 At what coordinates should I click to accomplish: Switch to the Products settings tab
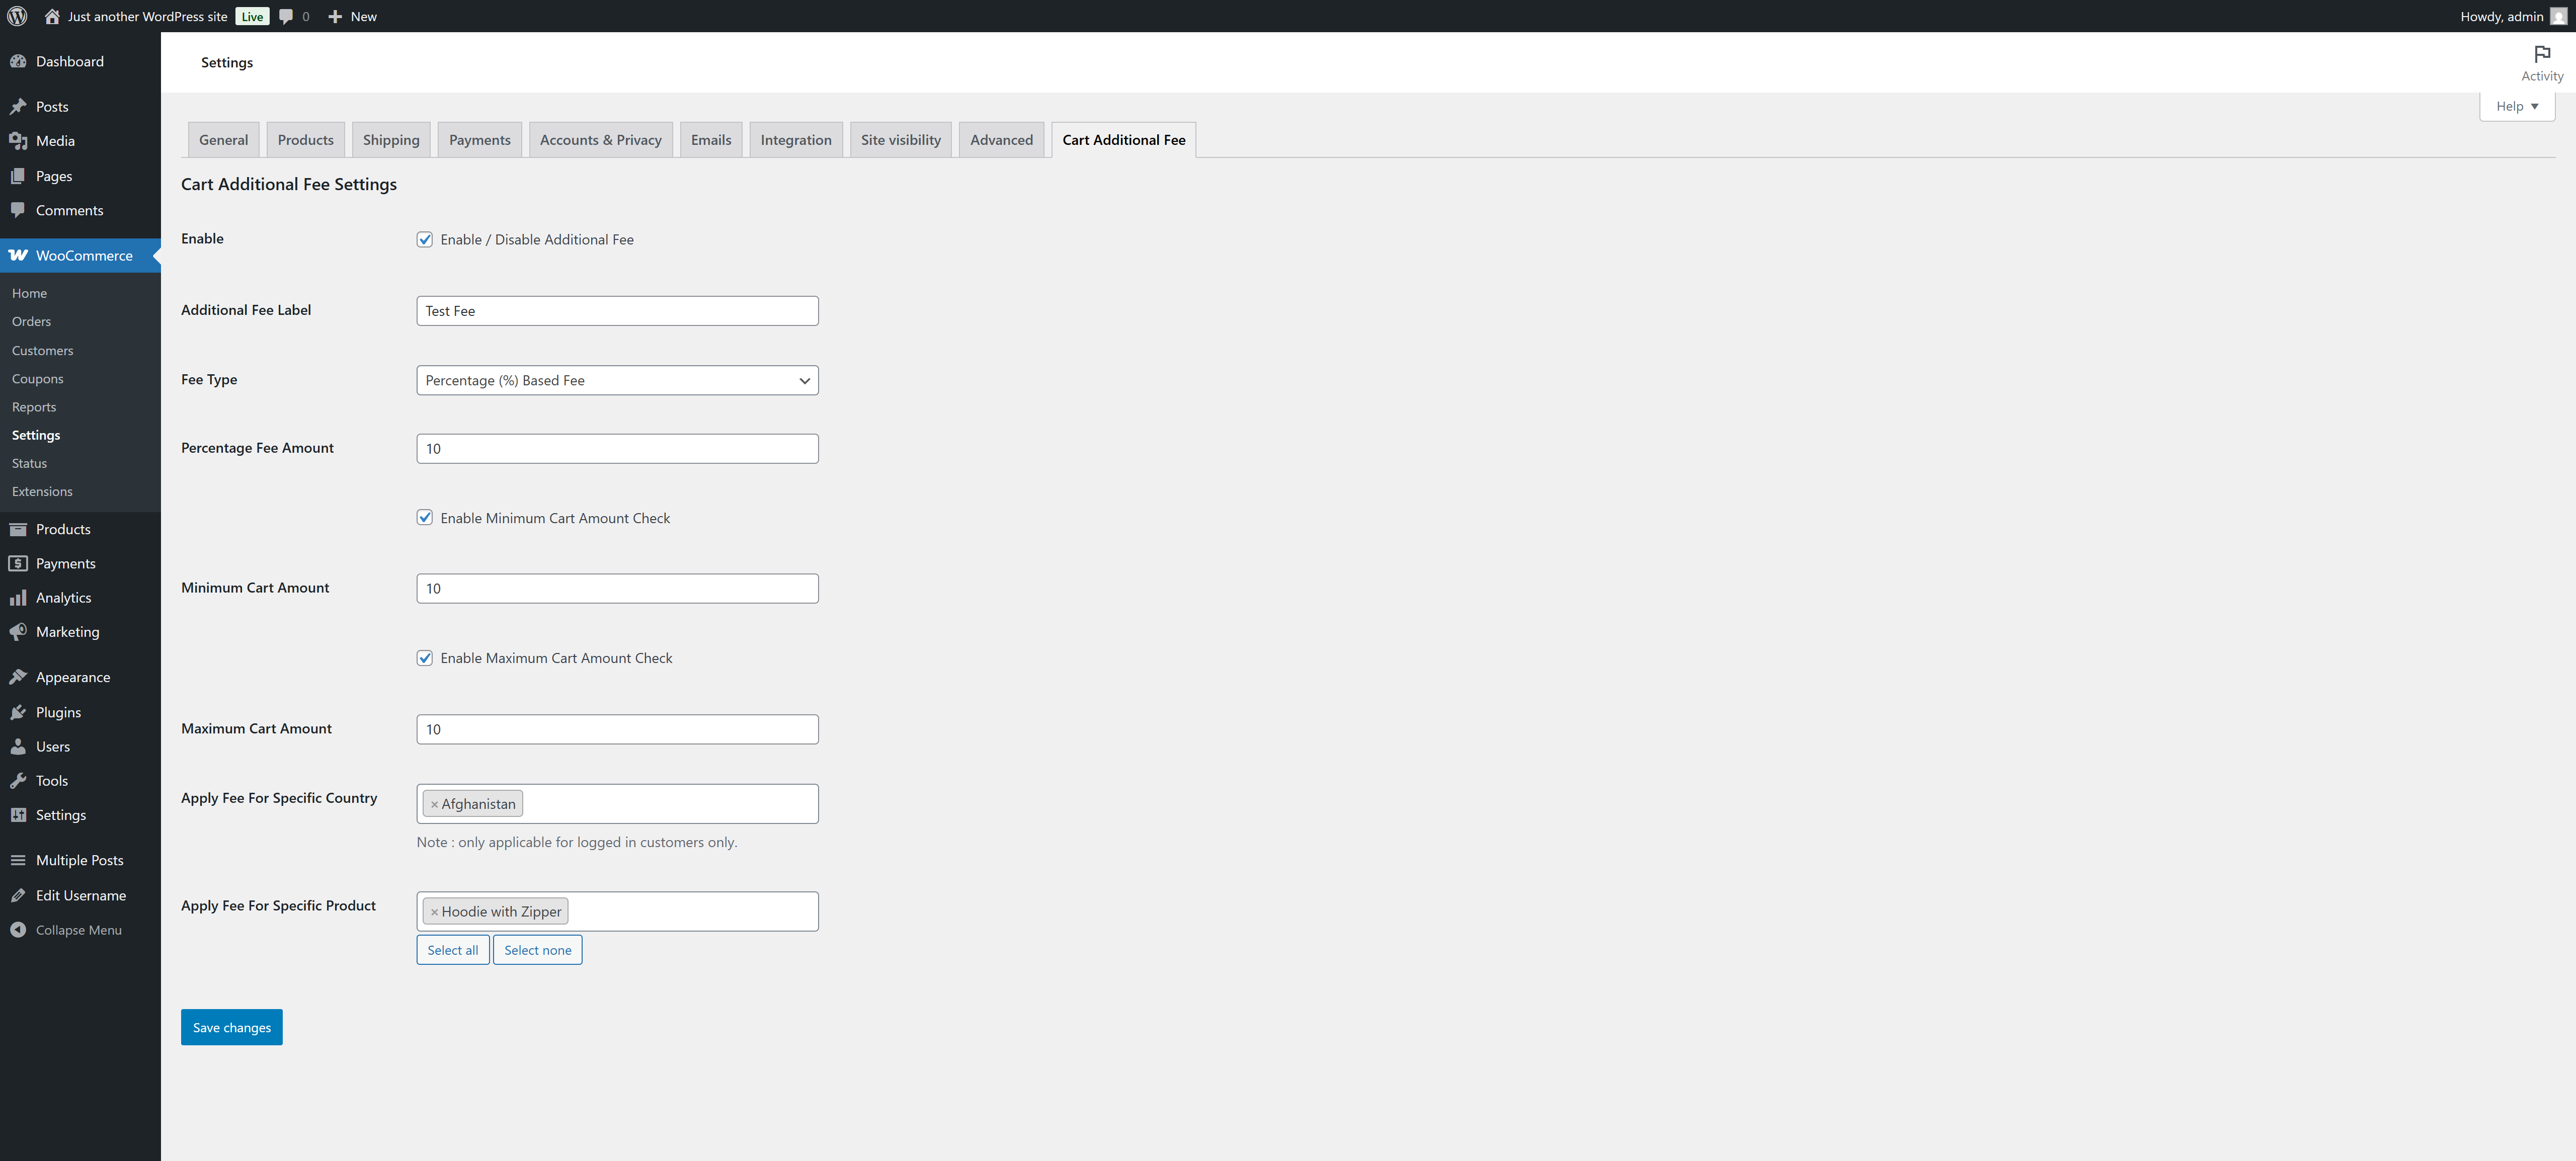pyautogui.click(x=305, y=140)
